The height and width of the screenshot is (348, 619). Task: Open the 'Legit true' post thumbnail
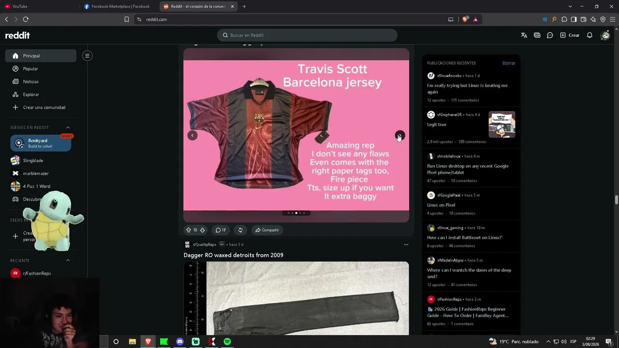pos(501,124)
